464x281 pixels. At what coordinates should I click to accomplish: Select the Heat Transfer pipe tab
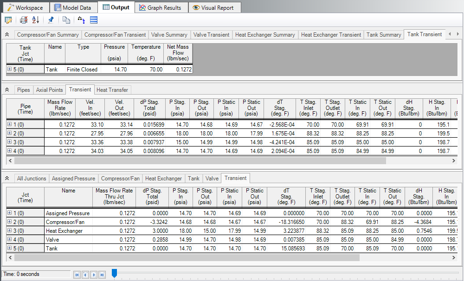click(x=113, y=89)
